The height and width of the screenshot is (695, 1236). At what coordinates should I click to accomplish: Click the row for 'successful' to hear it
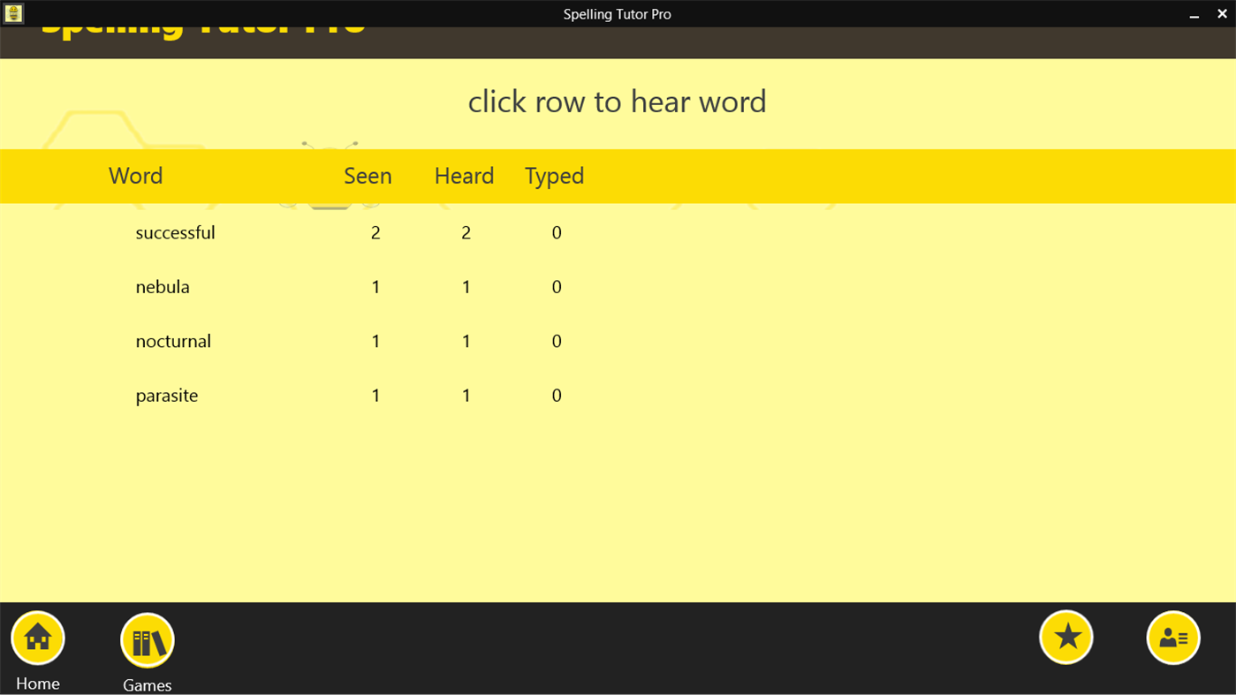point(353,232)
